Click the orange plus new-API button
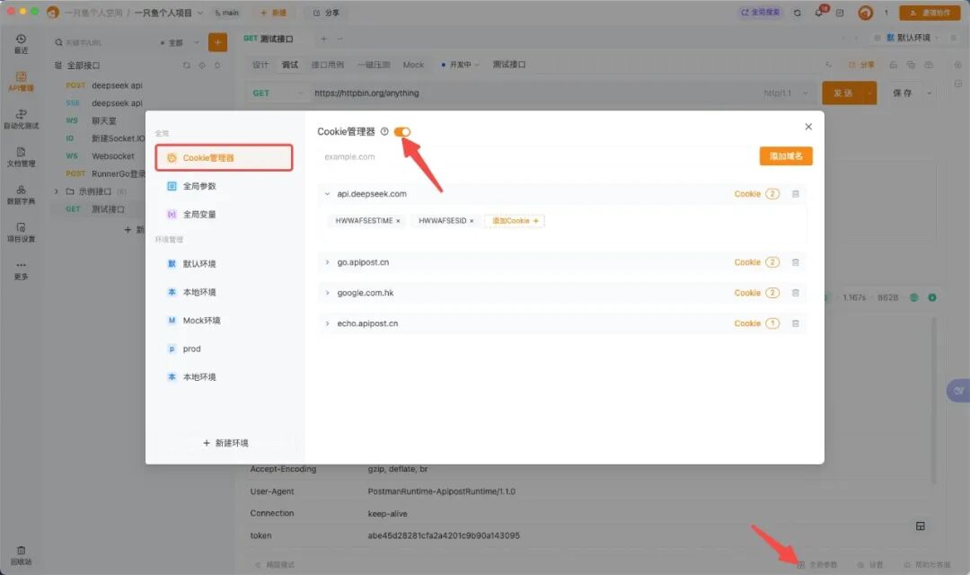970x575 pixels. point(217,42)
